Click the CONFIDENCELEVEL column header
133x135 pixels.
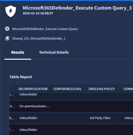pos(68,89)
